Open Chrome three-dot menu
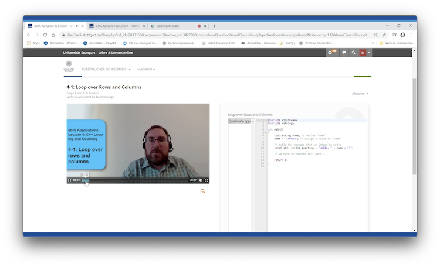 (411, 35)
